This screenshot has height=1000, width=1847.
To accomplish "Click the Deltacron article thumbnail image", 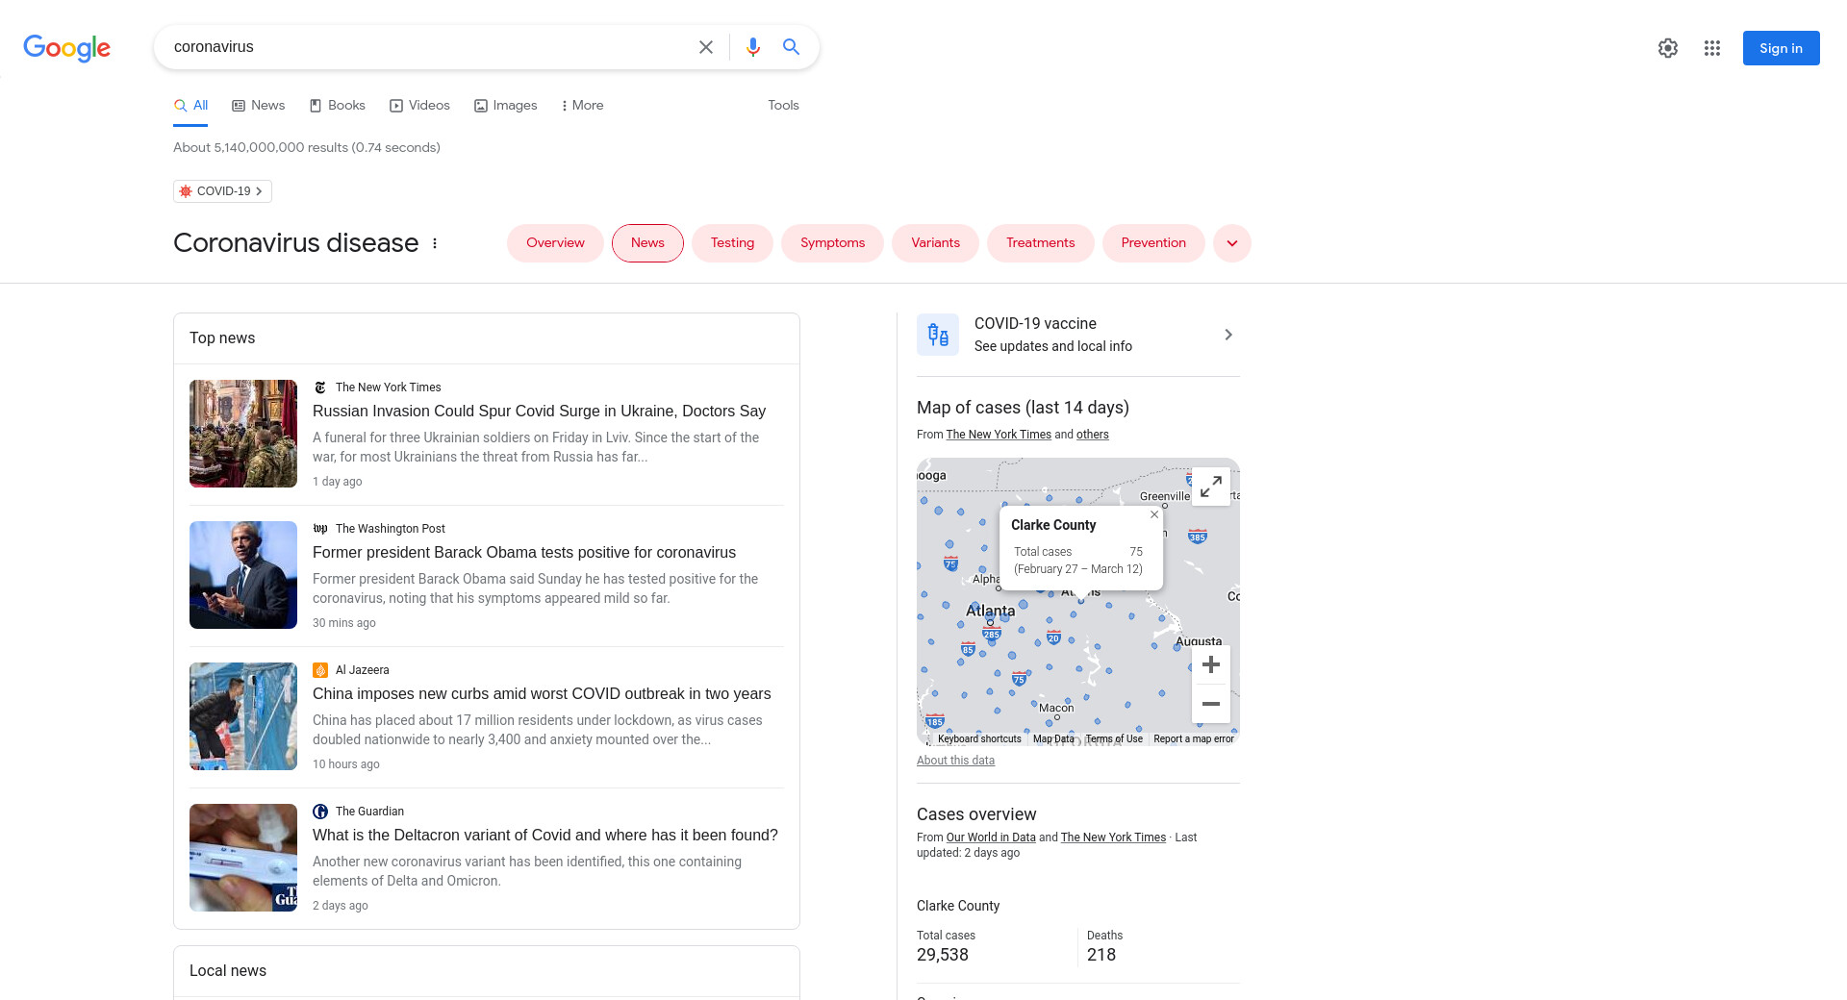I will click(x=243, y=858).
